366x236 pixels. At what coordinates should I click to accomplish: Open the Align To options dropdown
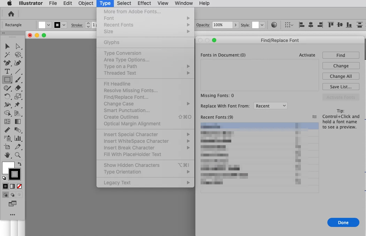[x=289, y=25]
